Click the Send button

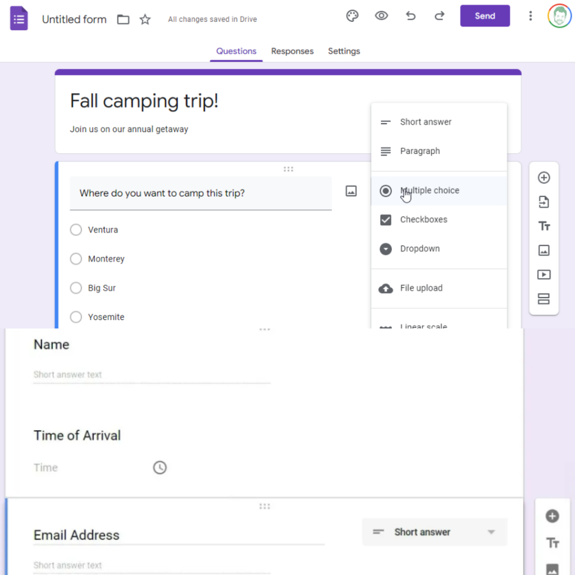point(485,16)
